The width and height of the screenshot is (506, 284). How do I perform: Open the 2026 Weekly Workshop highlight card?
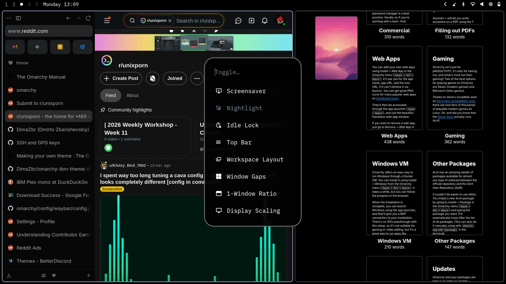(x=146, y=136)
